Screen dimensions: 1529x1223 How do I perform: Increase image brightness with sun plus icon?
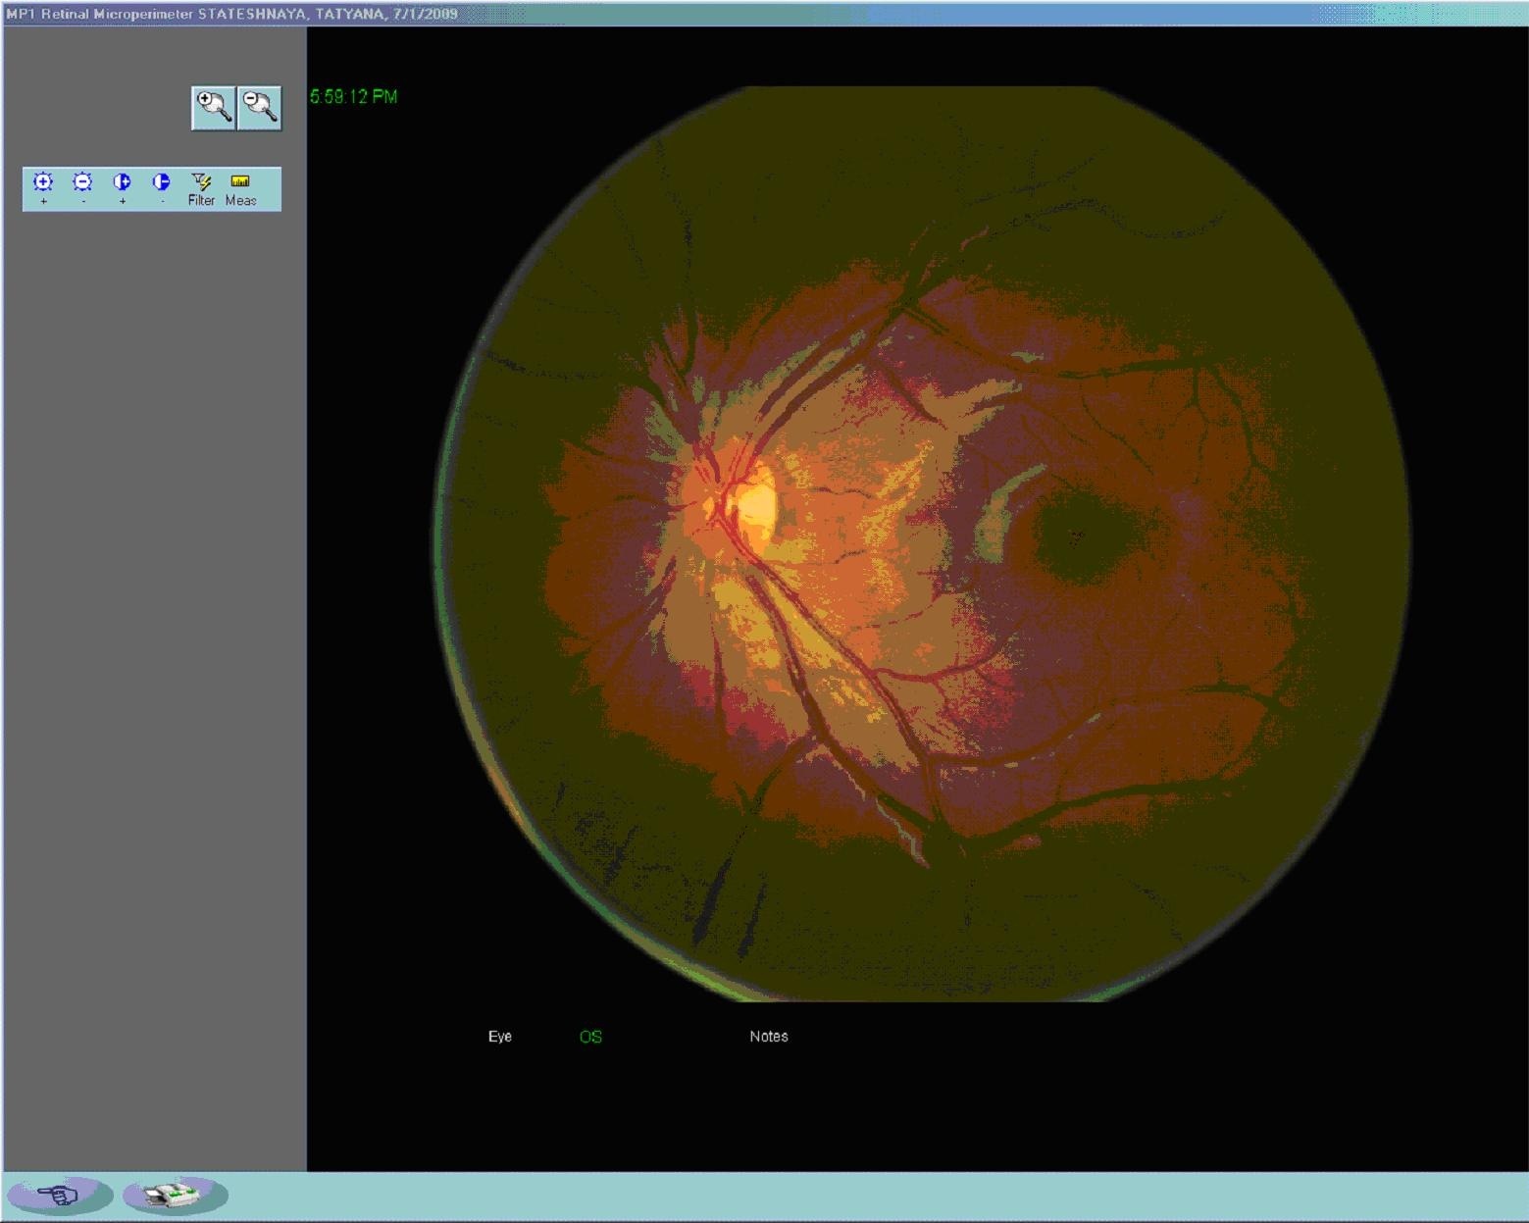[x=43, y=187]
